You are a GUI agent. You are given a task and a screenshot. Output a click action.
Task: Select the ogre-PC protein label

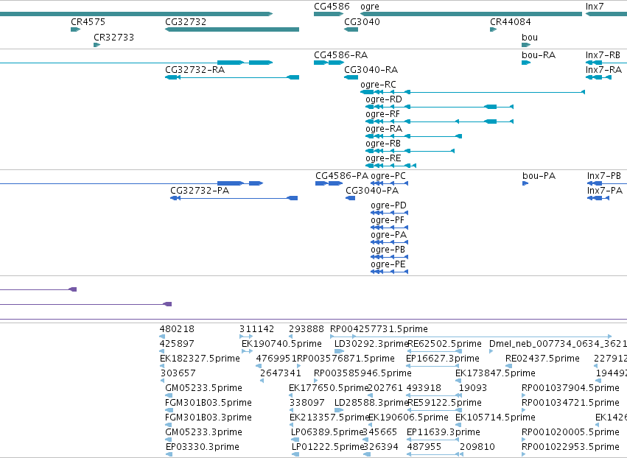pyautogui.click(x=388, y=176)
